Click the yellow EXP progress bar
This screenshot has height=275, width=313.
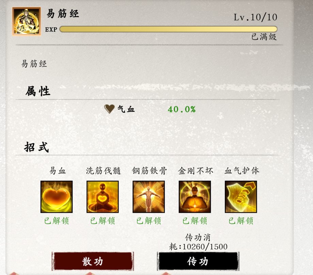169,29
